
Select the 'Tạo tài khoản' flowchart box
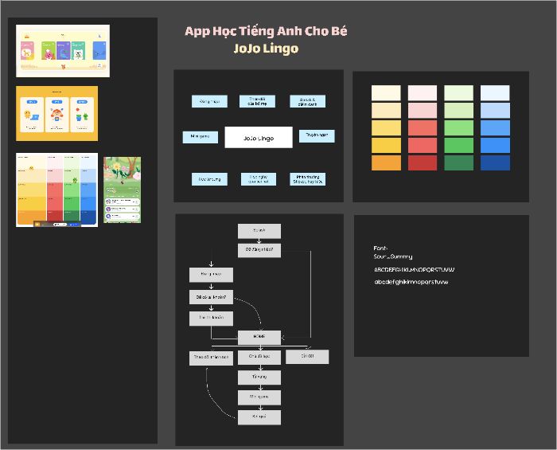(212, 319)
